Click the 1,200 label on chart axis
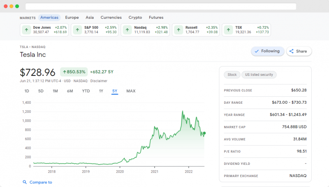329x187 pixels. coord(27,112)
